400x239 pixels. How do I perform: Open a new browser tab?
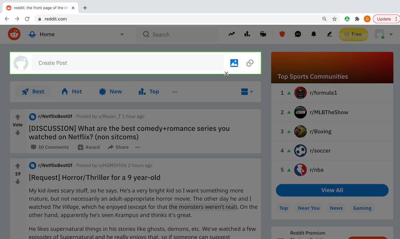tap(85, 8)
